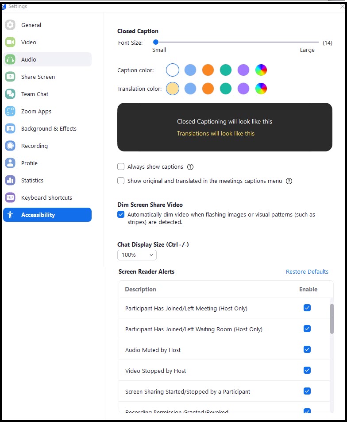
Task: Select the Statistics bar chart icon
Action: pyautogui.click(x=10, y=180)
